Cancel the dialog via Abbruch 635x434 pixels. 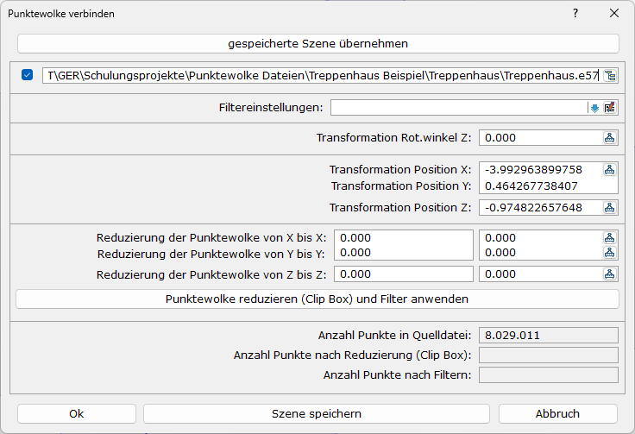557,414
